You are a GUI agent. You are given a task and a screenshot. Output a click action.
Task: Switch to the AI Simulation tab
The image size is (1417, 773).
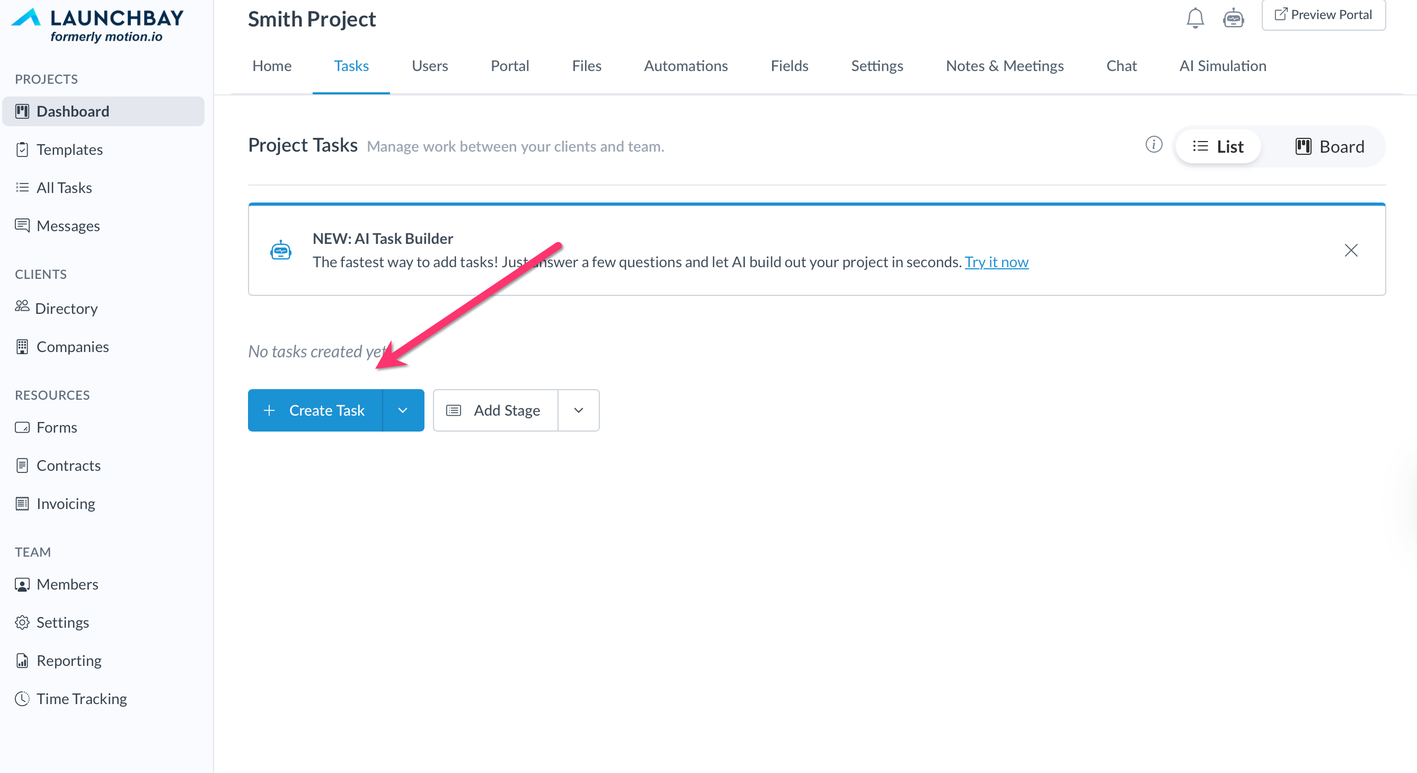coord(1223,66)
